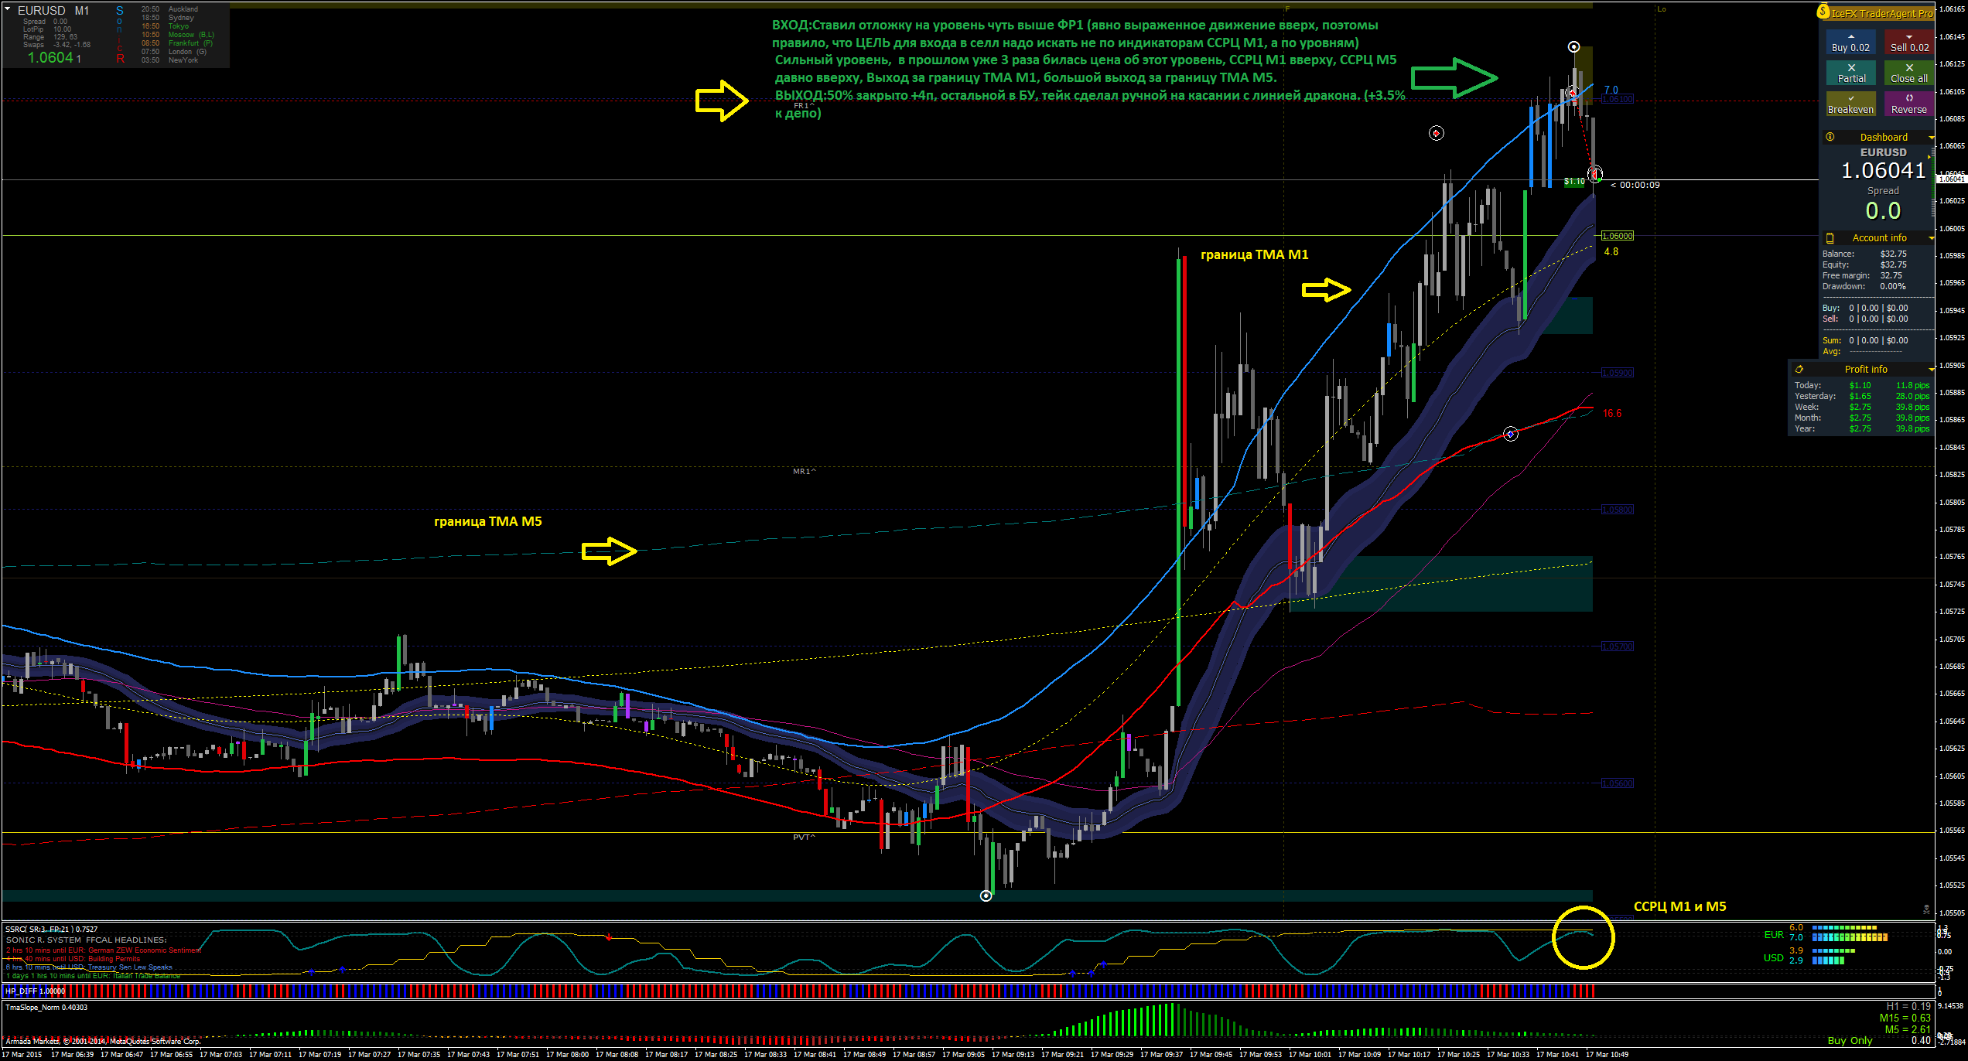This screenshot has width=1968, height=1061.
Task: Click the Tokyo session time row
Action: click(x=165, y=26)
